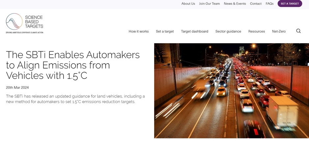The height and width of the screenshot is (141, 309).
Task: Visit the Contact page
Action: pyautogui.click(x=256, y=4)
